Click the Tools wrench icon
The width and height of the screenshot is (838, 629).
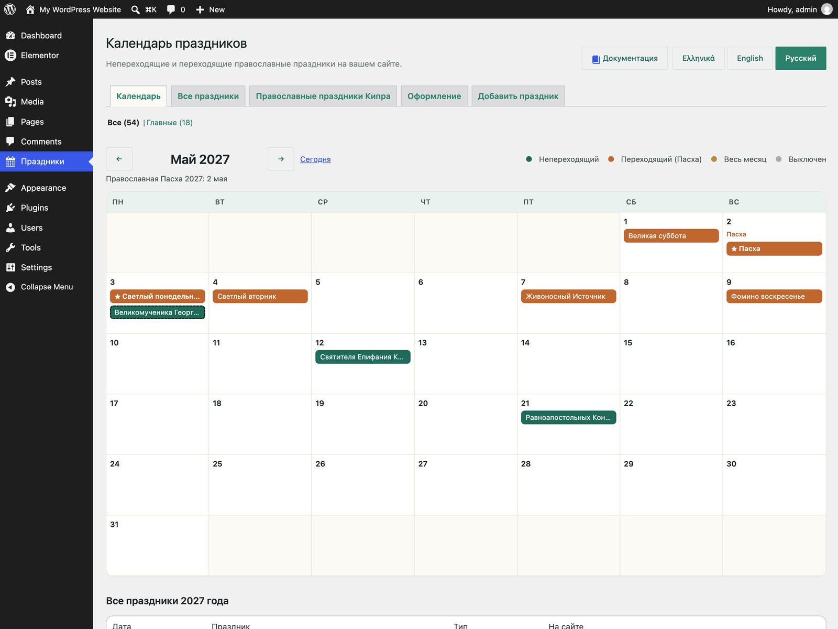(10, 247)
